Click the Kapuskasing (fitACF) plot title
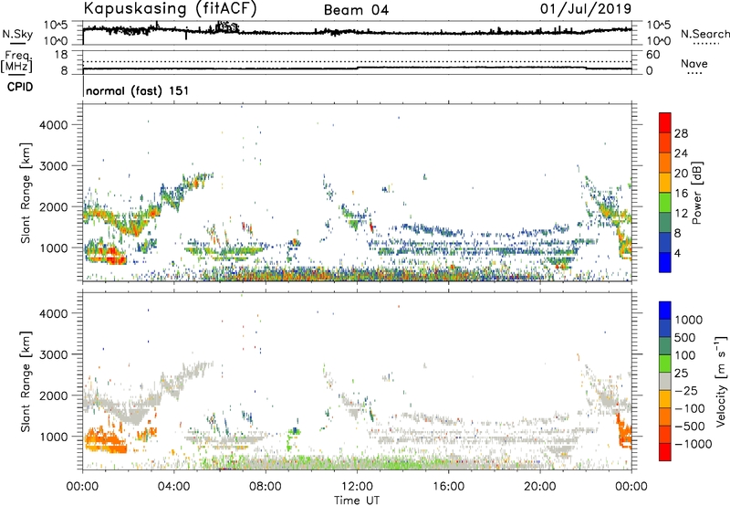 [170, 8]
